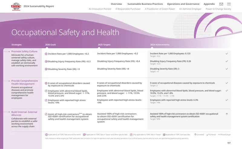242x149 pixels.
Task: Go to An Innovation Pioneer section
Action: [x=100, y=9]
